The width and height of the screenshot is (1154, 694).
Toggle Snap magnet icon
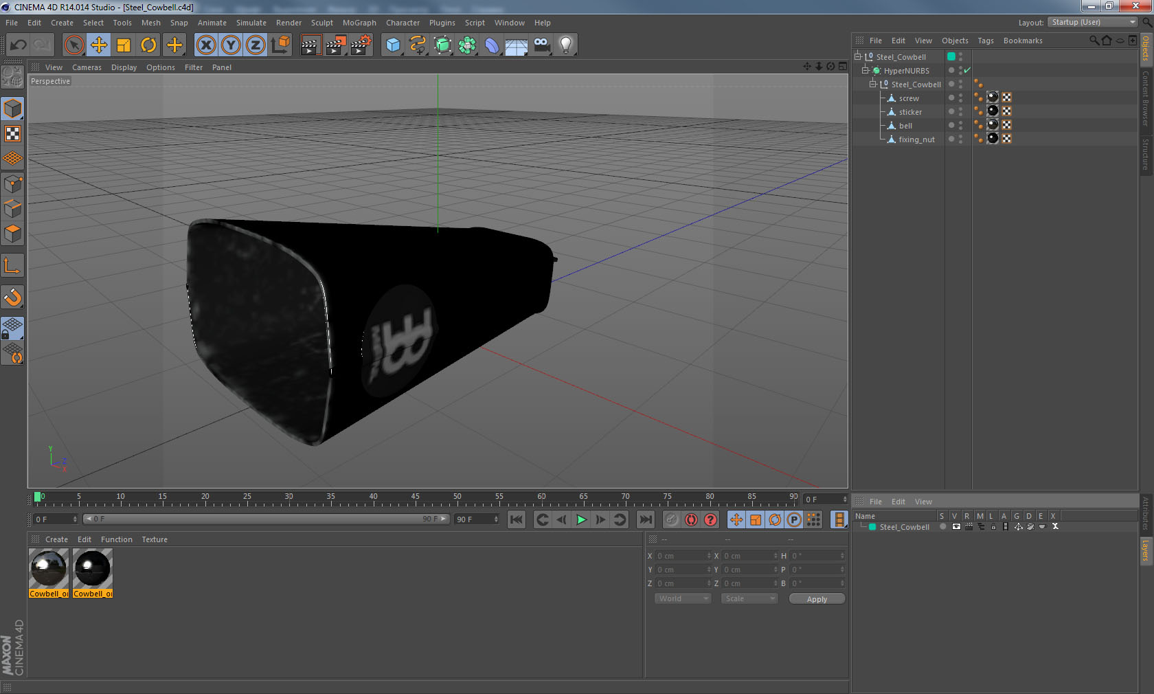[x=13, y=298]
